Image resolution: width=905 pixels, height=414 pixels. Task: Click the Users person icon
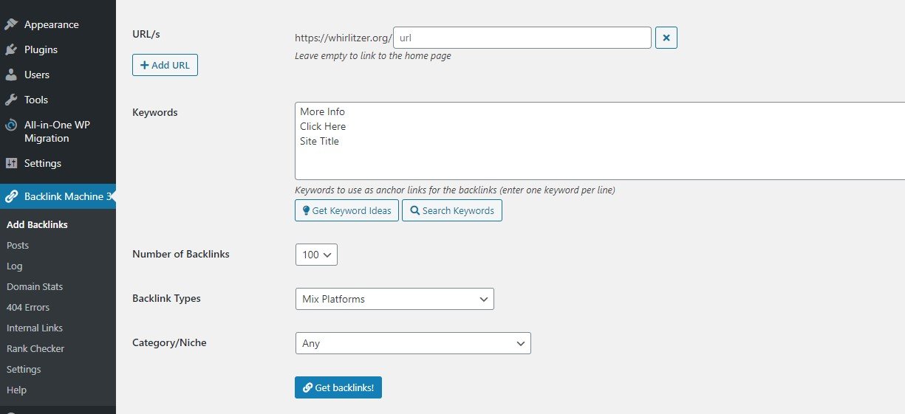click(x=11, y=75)
